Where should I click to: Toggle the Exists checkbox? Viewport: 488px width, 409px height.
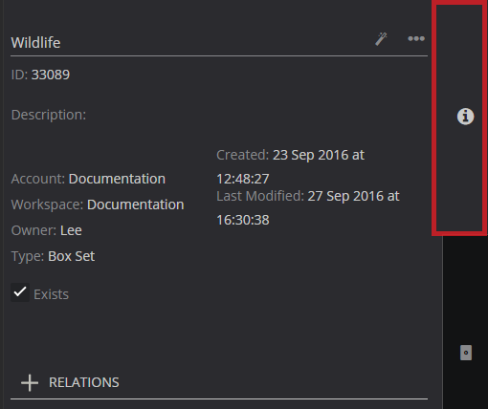[20, 292]
